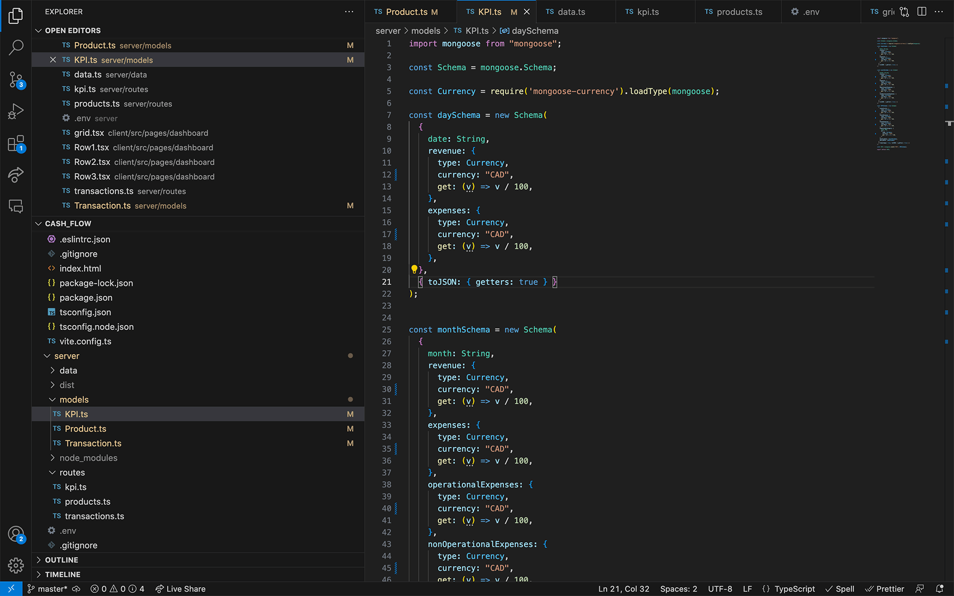Change encoding UTF-8
This screenshot has height=596, width=954.
click(x=720, y=589)
